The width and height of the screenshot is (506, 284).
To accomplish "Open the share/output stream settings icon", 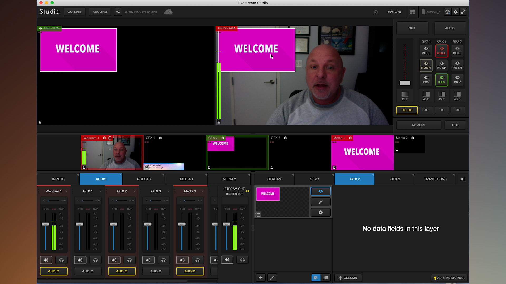I will click(x=118, y=12).
